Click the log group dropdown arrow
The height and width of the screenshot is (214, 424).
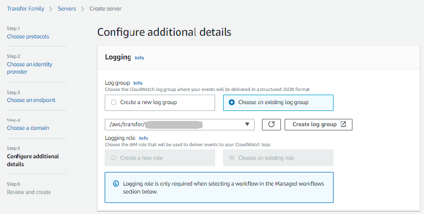pyautogui.click(x=247, y=125)
